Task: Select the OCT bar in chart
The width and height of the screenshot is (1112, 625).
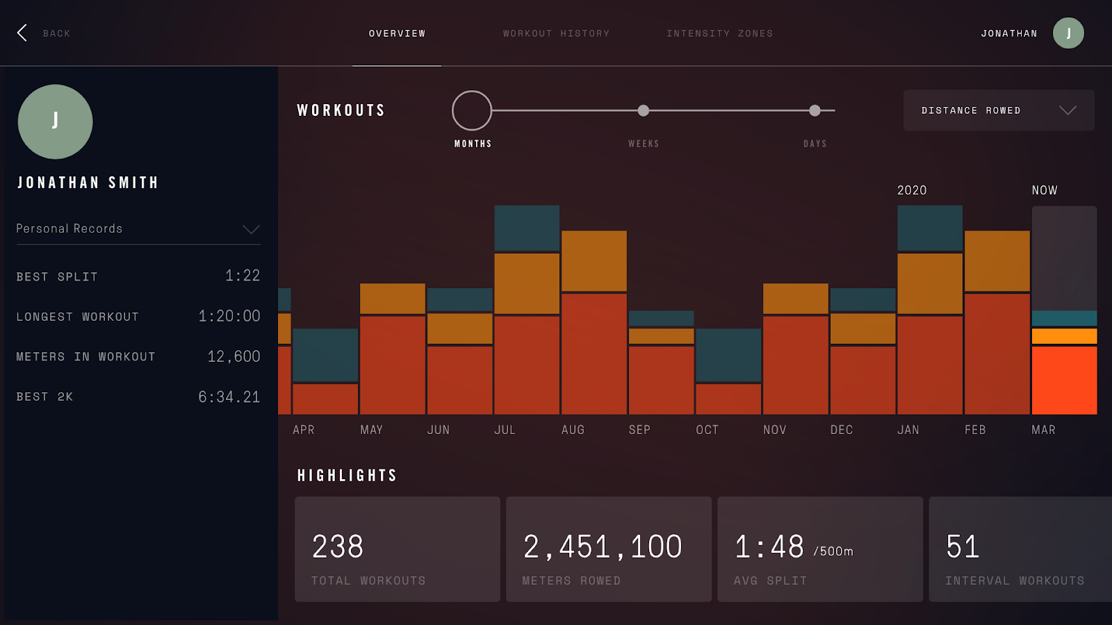Action: (728, 372)
